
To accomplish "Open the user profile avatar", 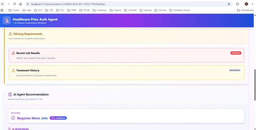I will tap(246, 4).
